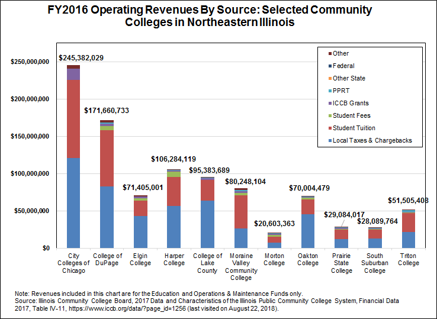Click the Prairie State College axis label
Screen dimensions: 437x319
pyautogui.click(x=342, y=263)
